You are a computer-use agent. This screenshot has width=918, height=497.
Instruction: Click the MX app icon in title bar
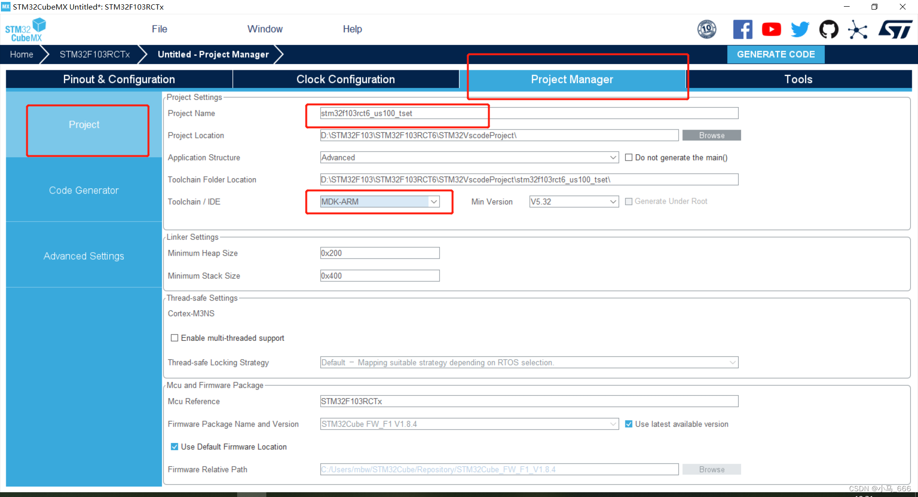click(6, 7)
